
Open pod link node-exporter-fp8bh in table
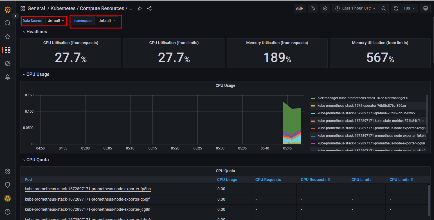click(x=88, y=189)
